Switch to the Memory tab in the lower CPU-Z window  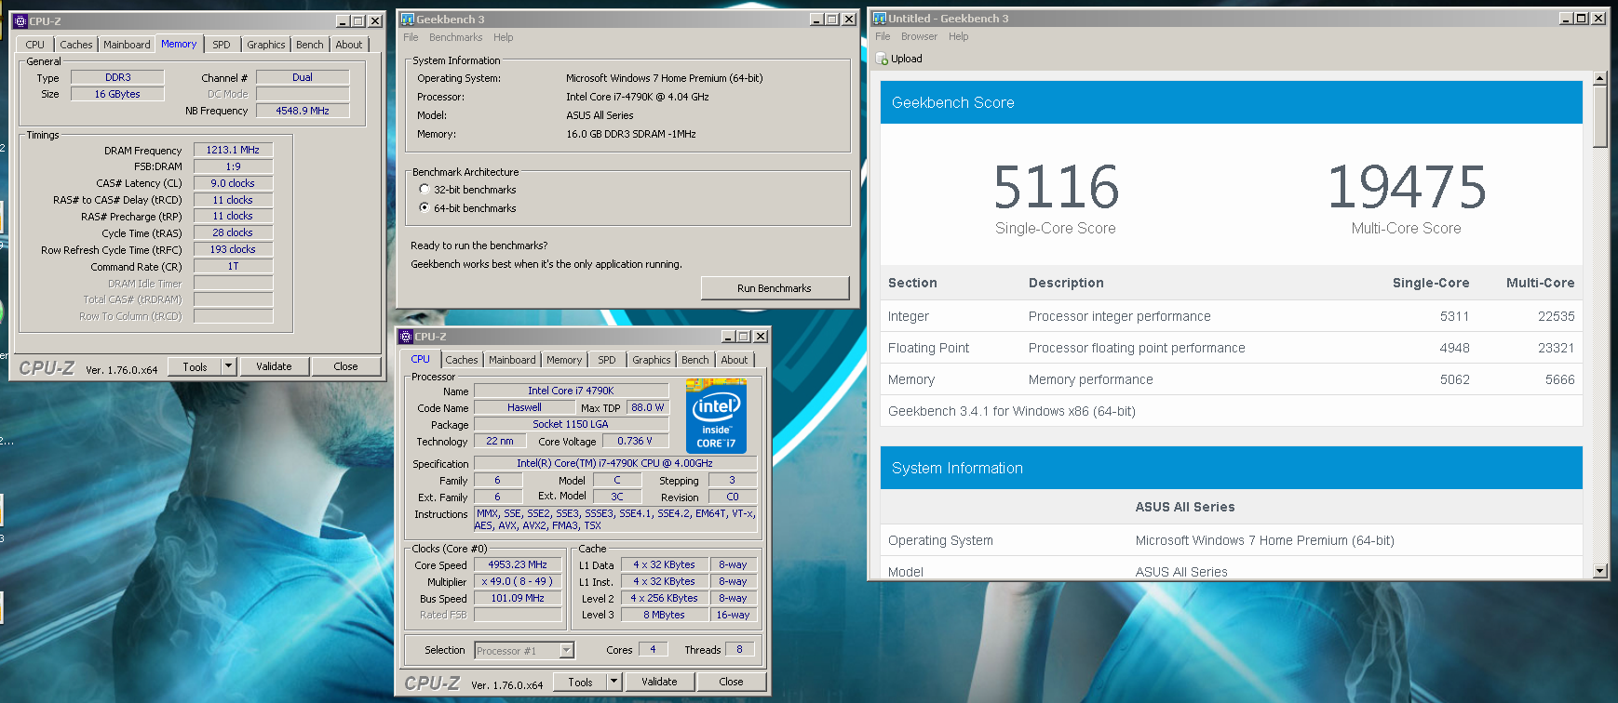(564, 360)
